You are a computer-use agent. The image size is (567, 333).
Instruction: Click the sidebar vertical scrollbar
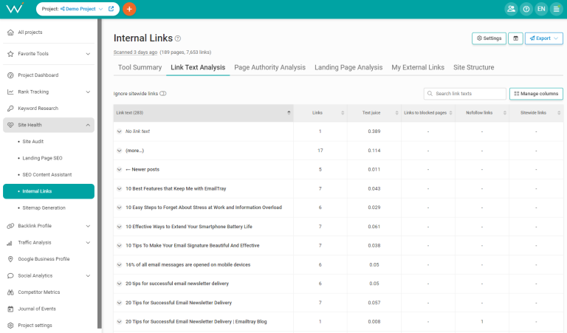[100, 174]
